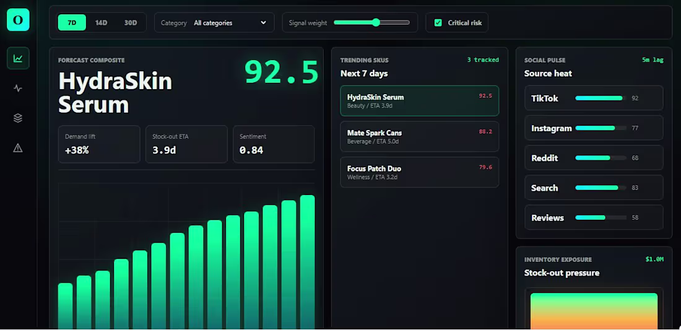This screenshot has width=681, height=330.
Task: Open the pulse activity sidebar icon
Action: coord(18,89)
